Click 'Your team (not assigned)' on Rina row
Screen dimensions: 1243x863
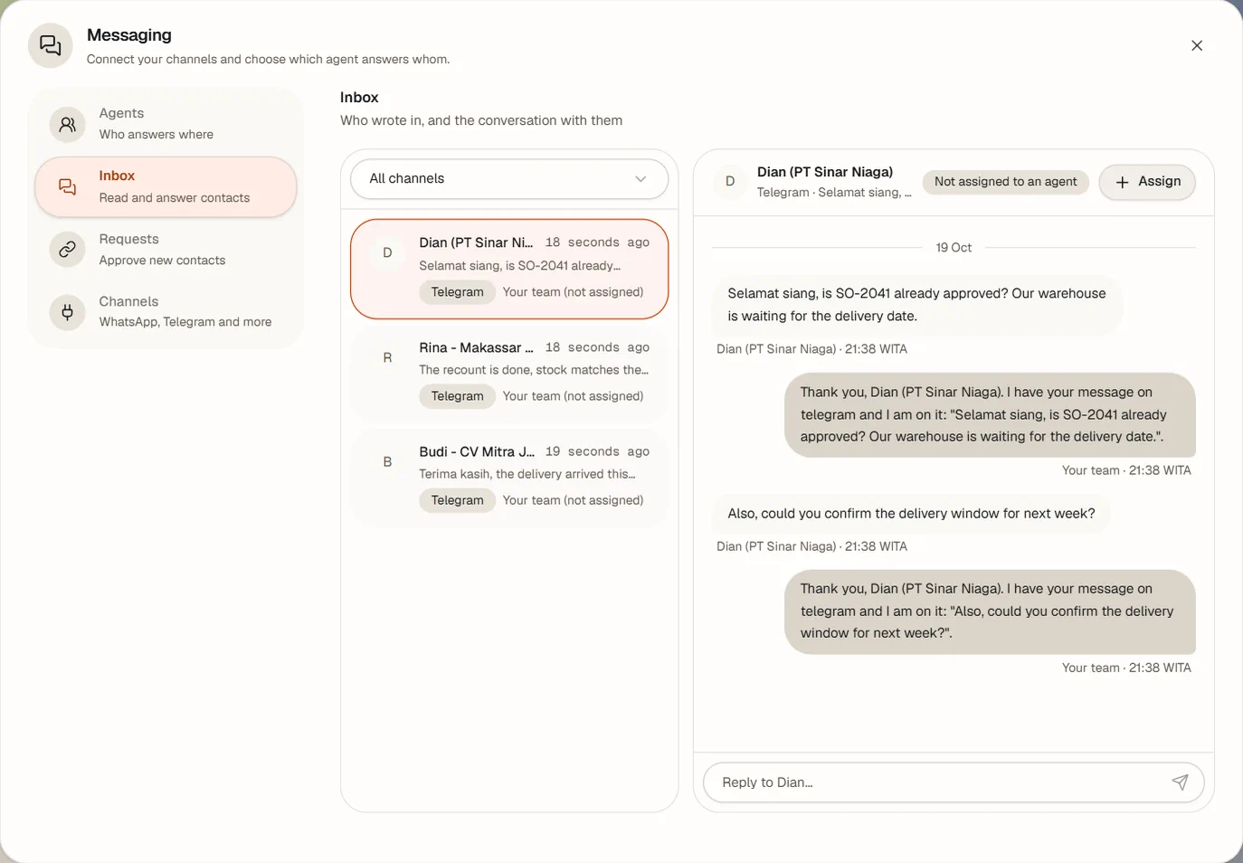[573, 396]
